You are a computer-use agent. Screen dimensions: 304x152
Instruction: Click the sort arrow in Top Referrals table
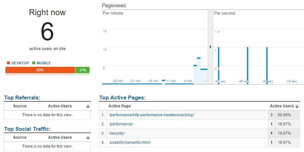(x=88, y=106)
